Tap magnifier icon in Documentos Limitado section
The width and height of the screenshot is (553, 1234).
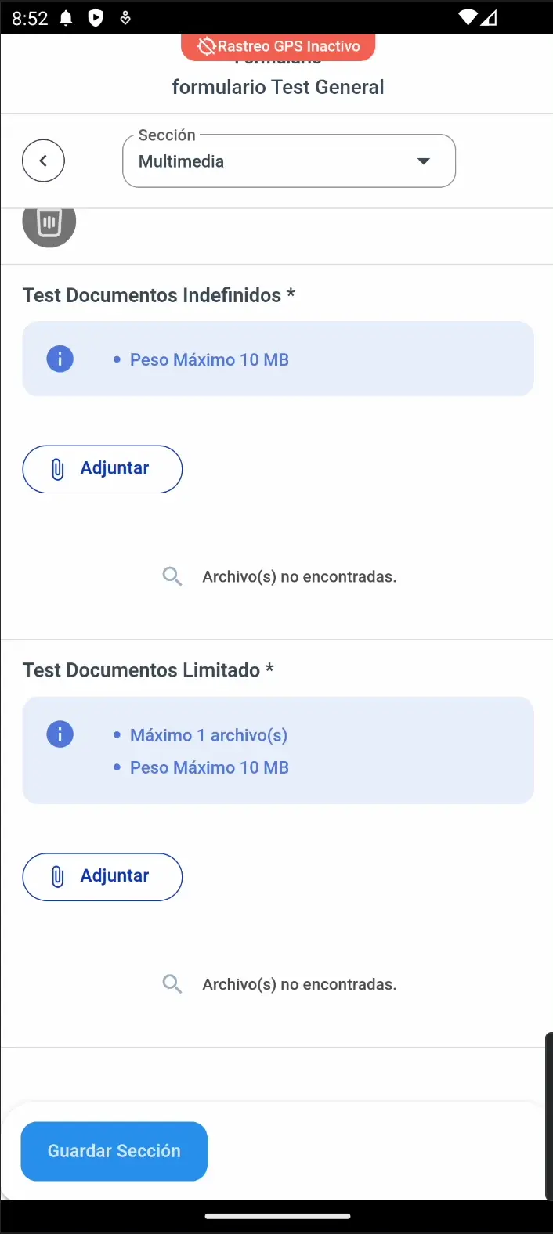click(x=172, y=984)
